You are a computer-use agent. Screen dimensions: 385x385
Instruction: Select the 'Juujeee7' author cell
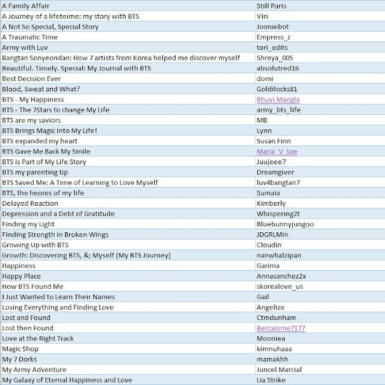(x=320, y=162)
